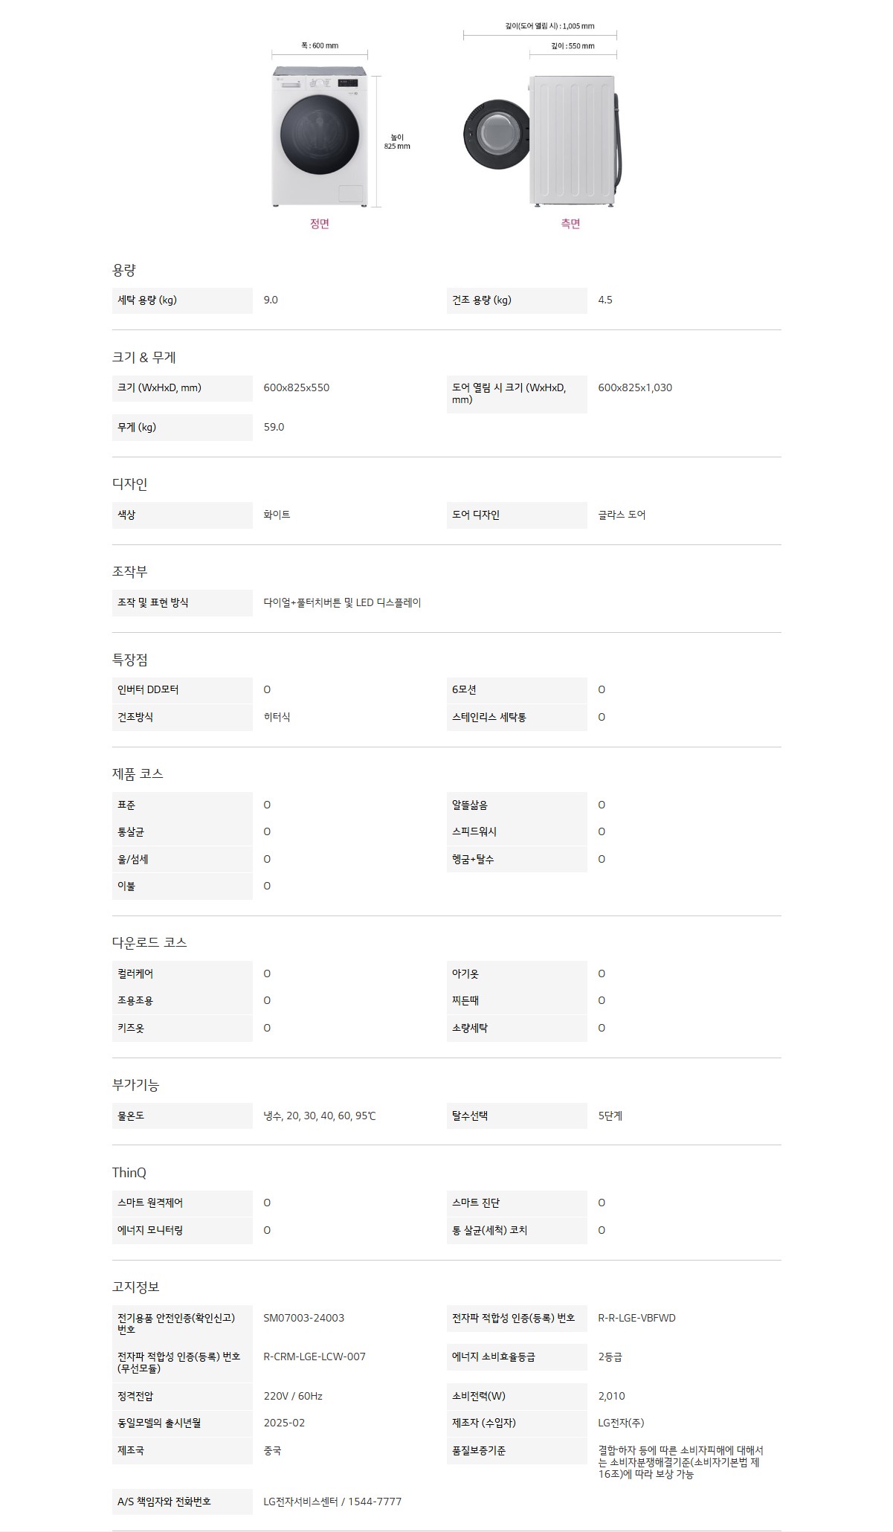The image size is (893, 1532).
Task: Select the 용량 section heading
Action: pyautogui.click(x=124, y=271)
